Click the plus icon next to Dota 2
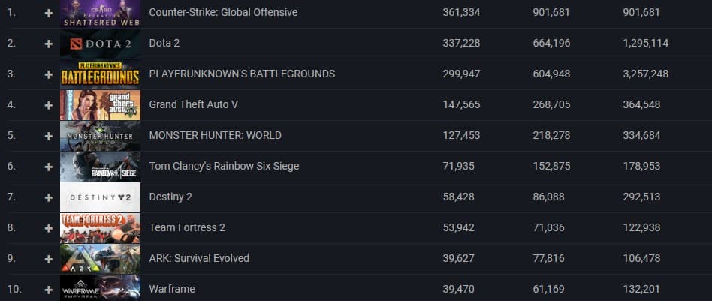 tap(49, 44)
